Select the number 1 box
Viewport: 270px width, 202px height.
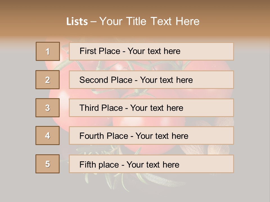point(48,51)
